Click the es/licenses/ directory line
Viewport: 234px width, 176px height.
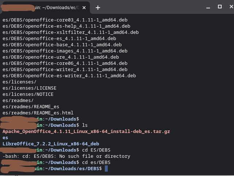click(x=19, y=82)
